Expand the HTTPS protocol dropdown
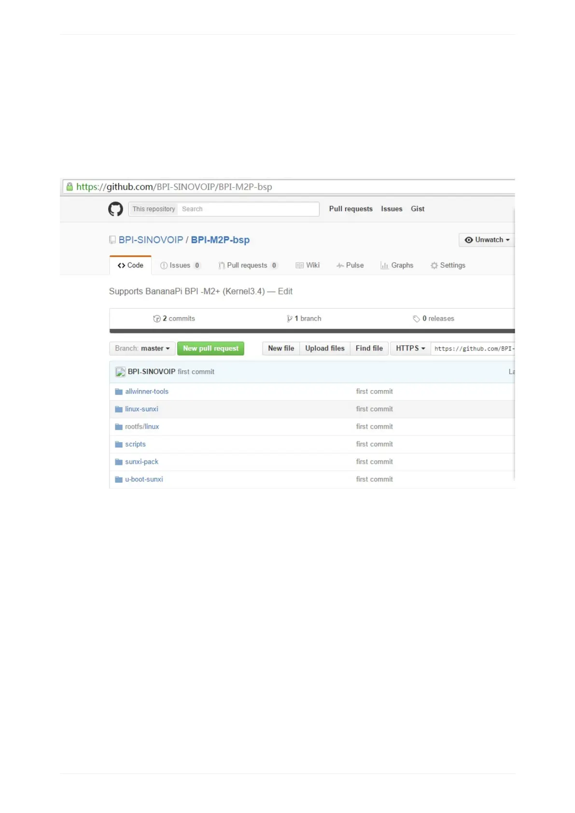Screen dimensions: 575x813 click(410, 349)
